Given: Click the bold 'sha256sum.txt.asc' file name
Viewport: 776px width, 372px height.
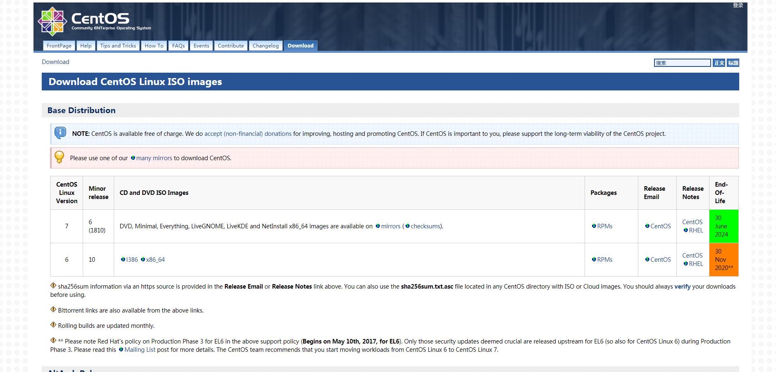Looking at the screenshot, I should [427, 287].
